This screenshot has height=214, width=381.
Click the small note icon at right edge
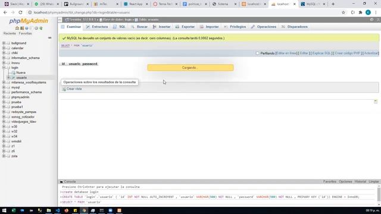click(x=376, y=102)
